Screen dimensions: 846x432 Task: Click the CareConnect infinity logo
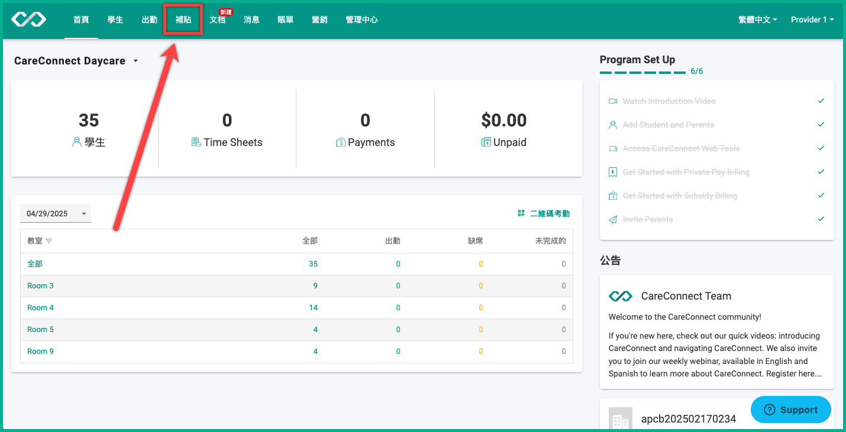pyautogui.click(x=28, y=20)
